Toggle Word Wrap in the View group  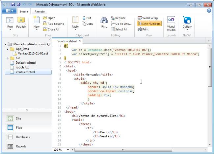click(x=148, y=18)
